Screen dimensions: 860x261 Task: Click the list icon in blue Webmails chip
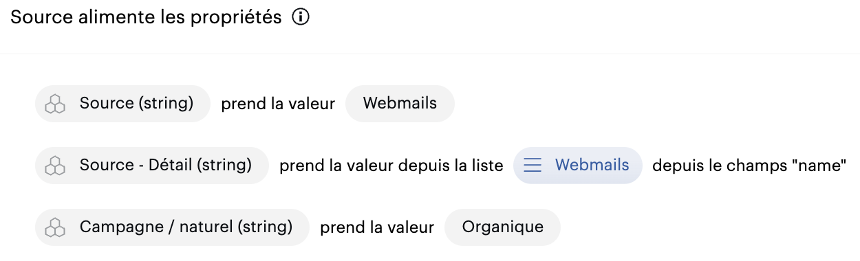pyautogui.click(x=533, y=166)
